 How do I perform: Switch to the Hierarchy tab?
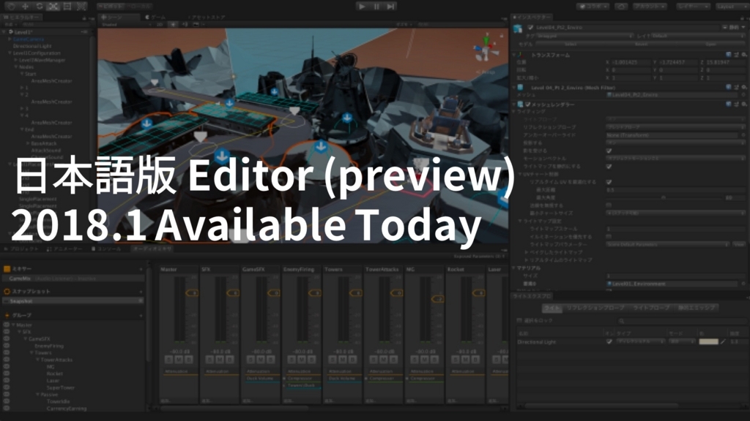22,18
